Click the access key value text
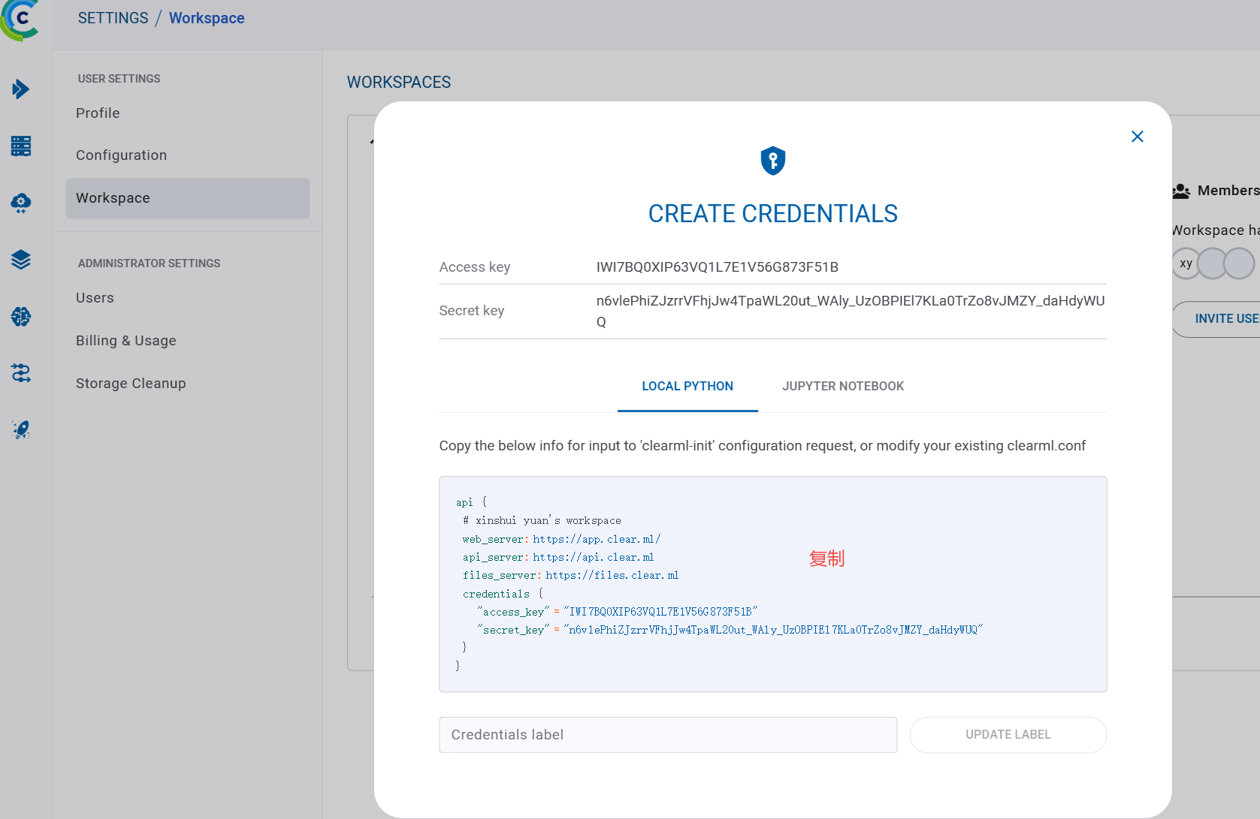 click(718, 267)
